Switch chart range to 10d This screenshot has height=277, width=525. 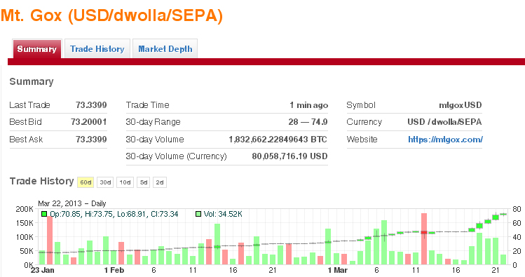click(x=125, y=182)
